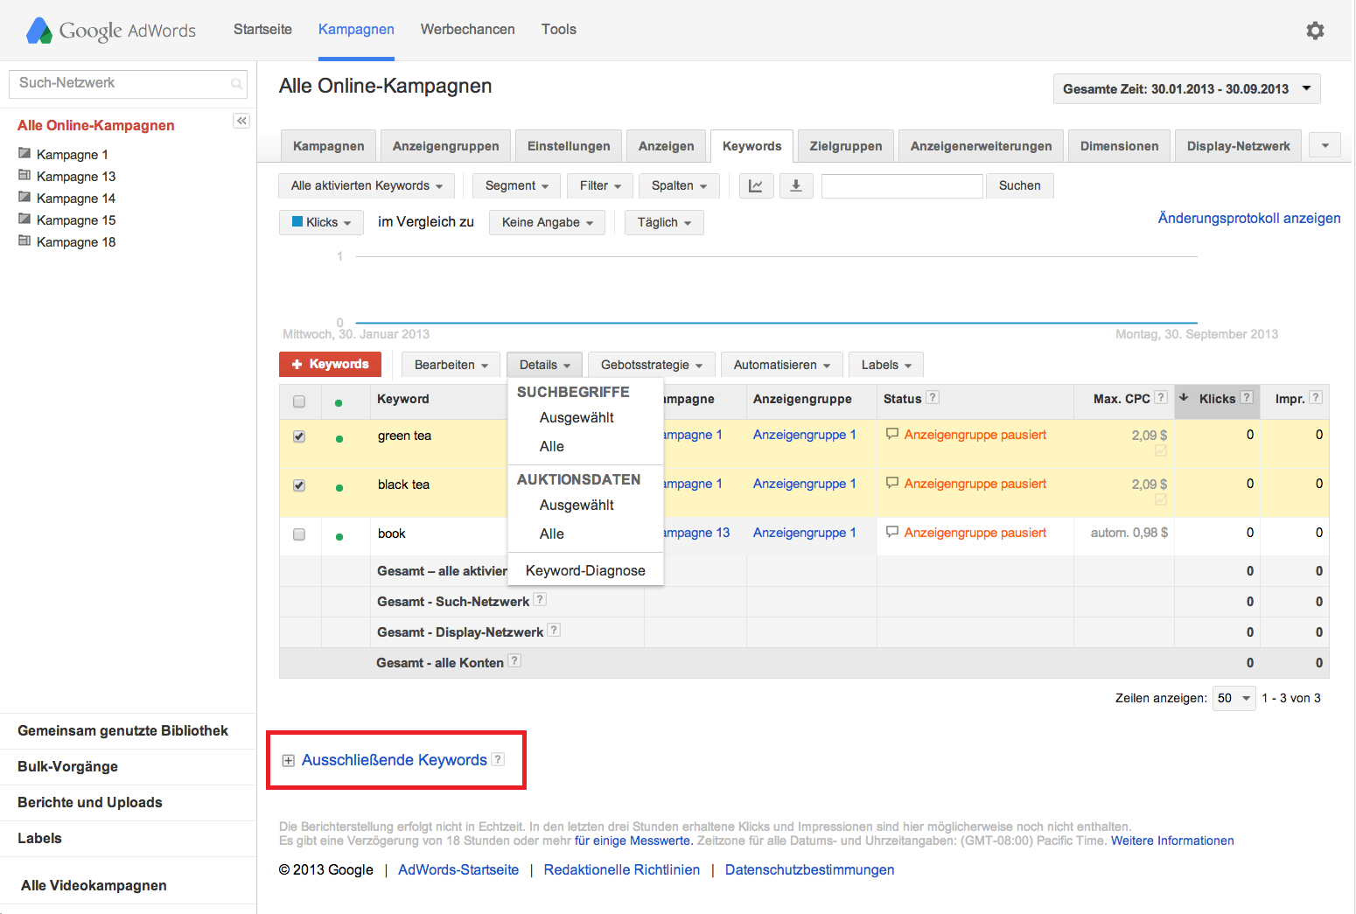This screenshot has width=1356, height=914.
Task: Toggle the select-all checkbox in table header
Action: point(299,401)
